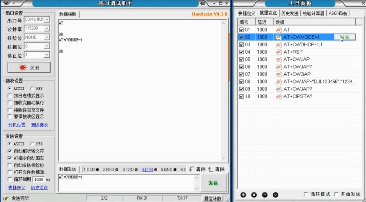The width and height of the screenshot is (366, 202).
Task: Click the delete row X icon
Action: click(x=254, y=195)
